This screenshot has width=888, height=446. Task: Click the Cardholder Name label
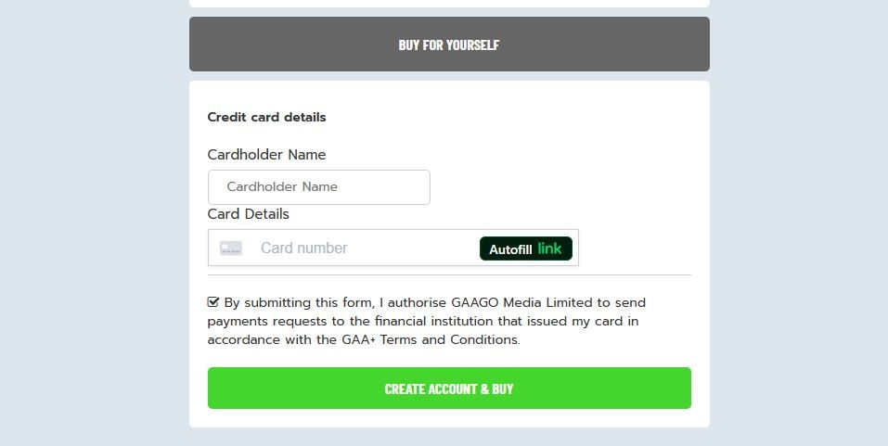pos(266,155)
